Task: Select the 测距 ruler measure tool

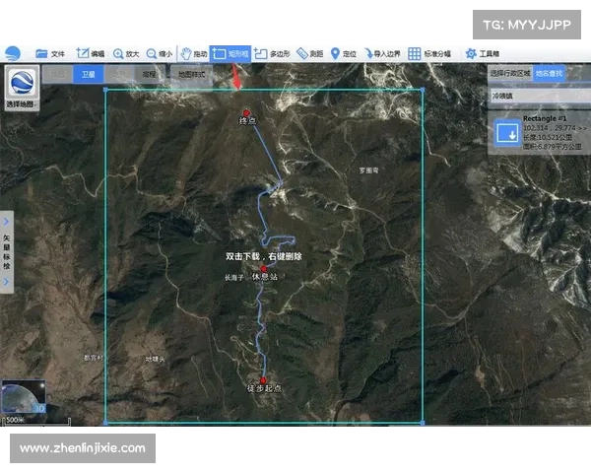Action: click(x=310, y=54)
